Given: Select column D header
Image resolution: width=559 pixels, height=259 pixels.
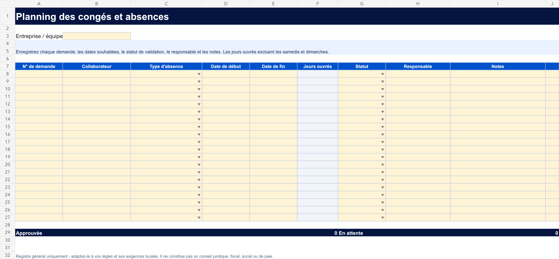Looking at the screenshot, I should click(226, 4).
